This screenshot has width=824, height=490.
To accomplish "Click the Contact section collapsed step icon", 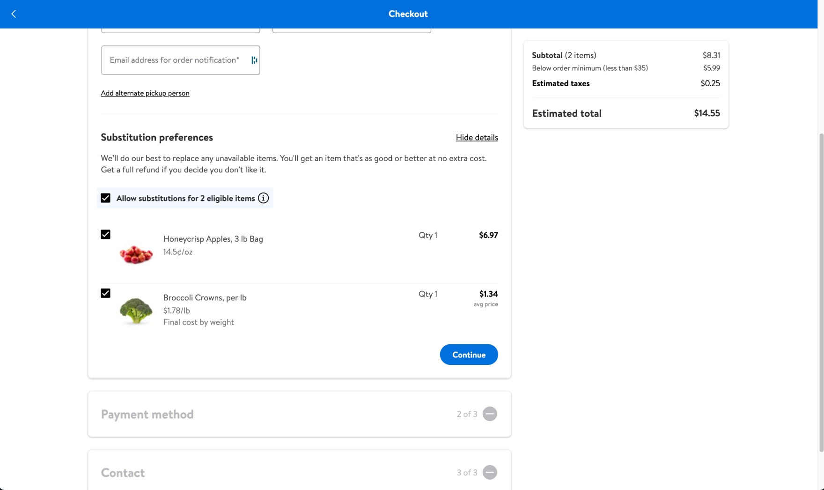I will 490,472.
